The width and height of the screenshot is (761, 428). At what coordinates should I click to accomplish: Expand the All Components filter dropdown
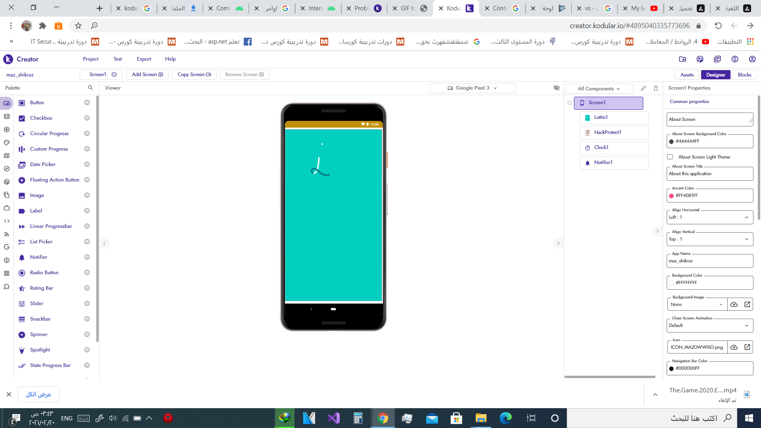[599, 89]
